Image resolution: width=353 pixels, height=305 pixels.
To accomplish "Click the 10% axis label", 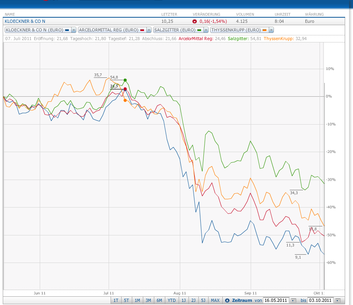I will (x=330, y=69).
